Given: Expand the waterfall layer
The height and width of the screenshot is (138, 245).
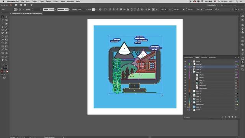Looking at the screenshot, I should click(x=191, y=64).
